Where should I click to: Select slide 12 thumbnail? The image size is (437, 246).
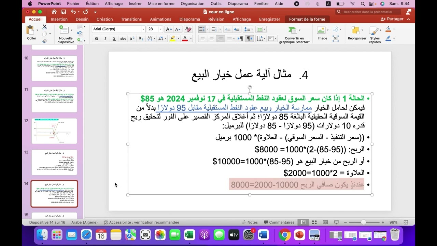point(54,131)
